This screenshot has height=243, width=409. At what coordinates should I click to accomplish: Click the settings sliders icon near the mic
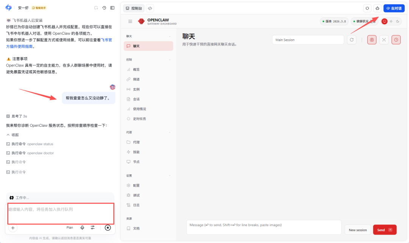point(93,227)
